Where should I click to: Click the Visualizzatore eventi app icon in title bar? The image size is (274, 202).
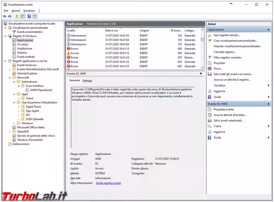[6, 4]
